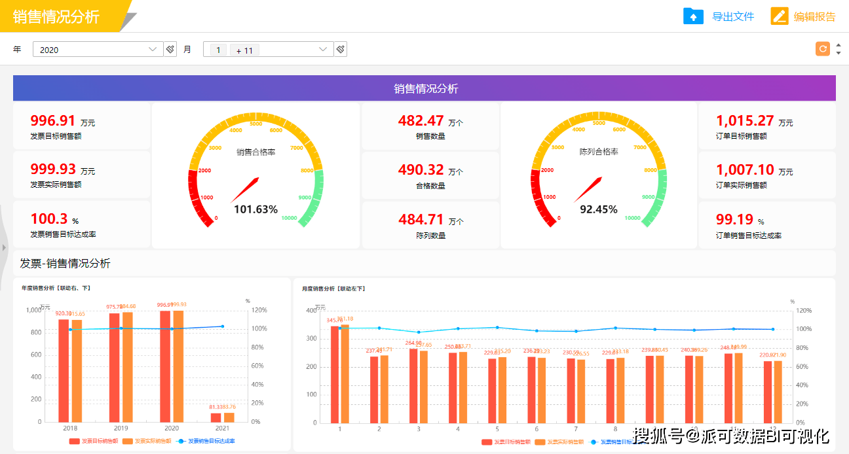The height and width of the screenshot is (454, 849).
Task: Click the 编辑报告 link
Action: point(814,16)
